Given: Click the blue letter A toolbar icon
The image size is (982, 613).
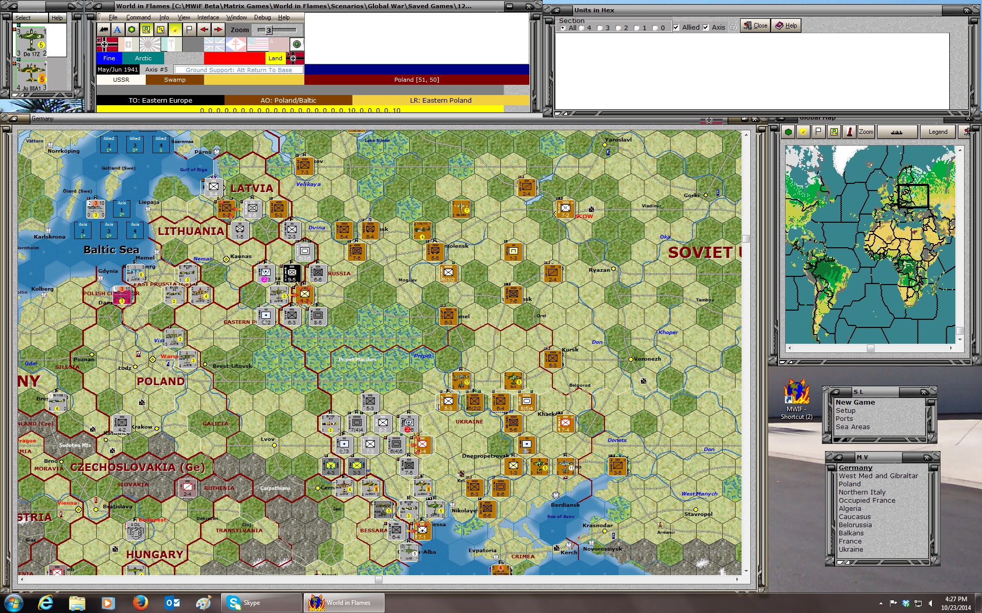Looking at the screenshot, I should click(x=118, y=30).
